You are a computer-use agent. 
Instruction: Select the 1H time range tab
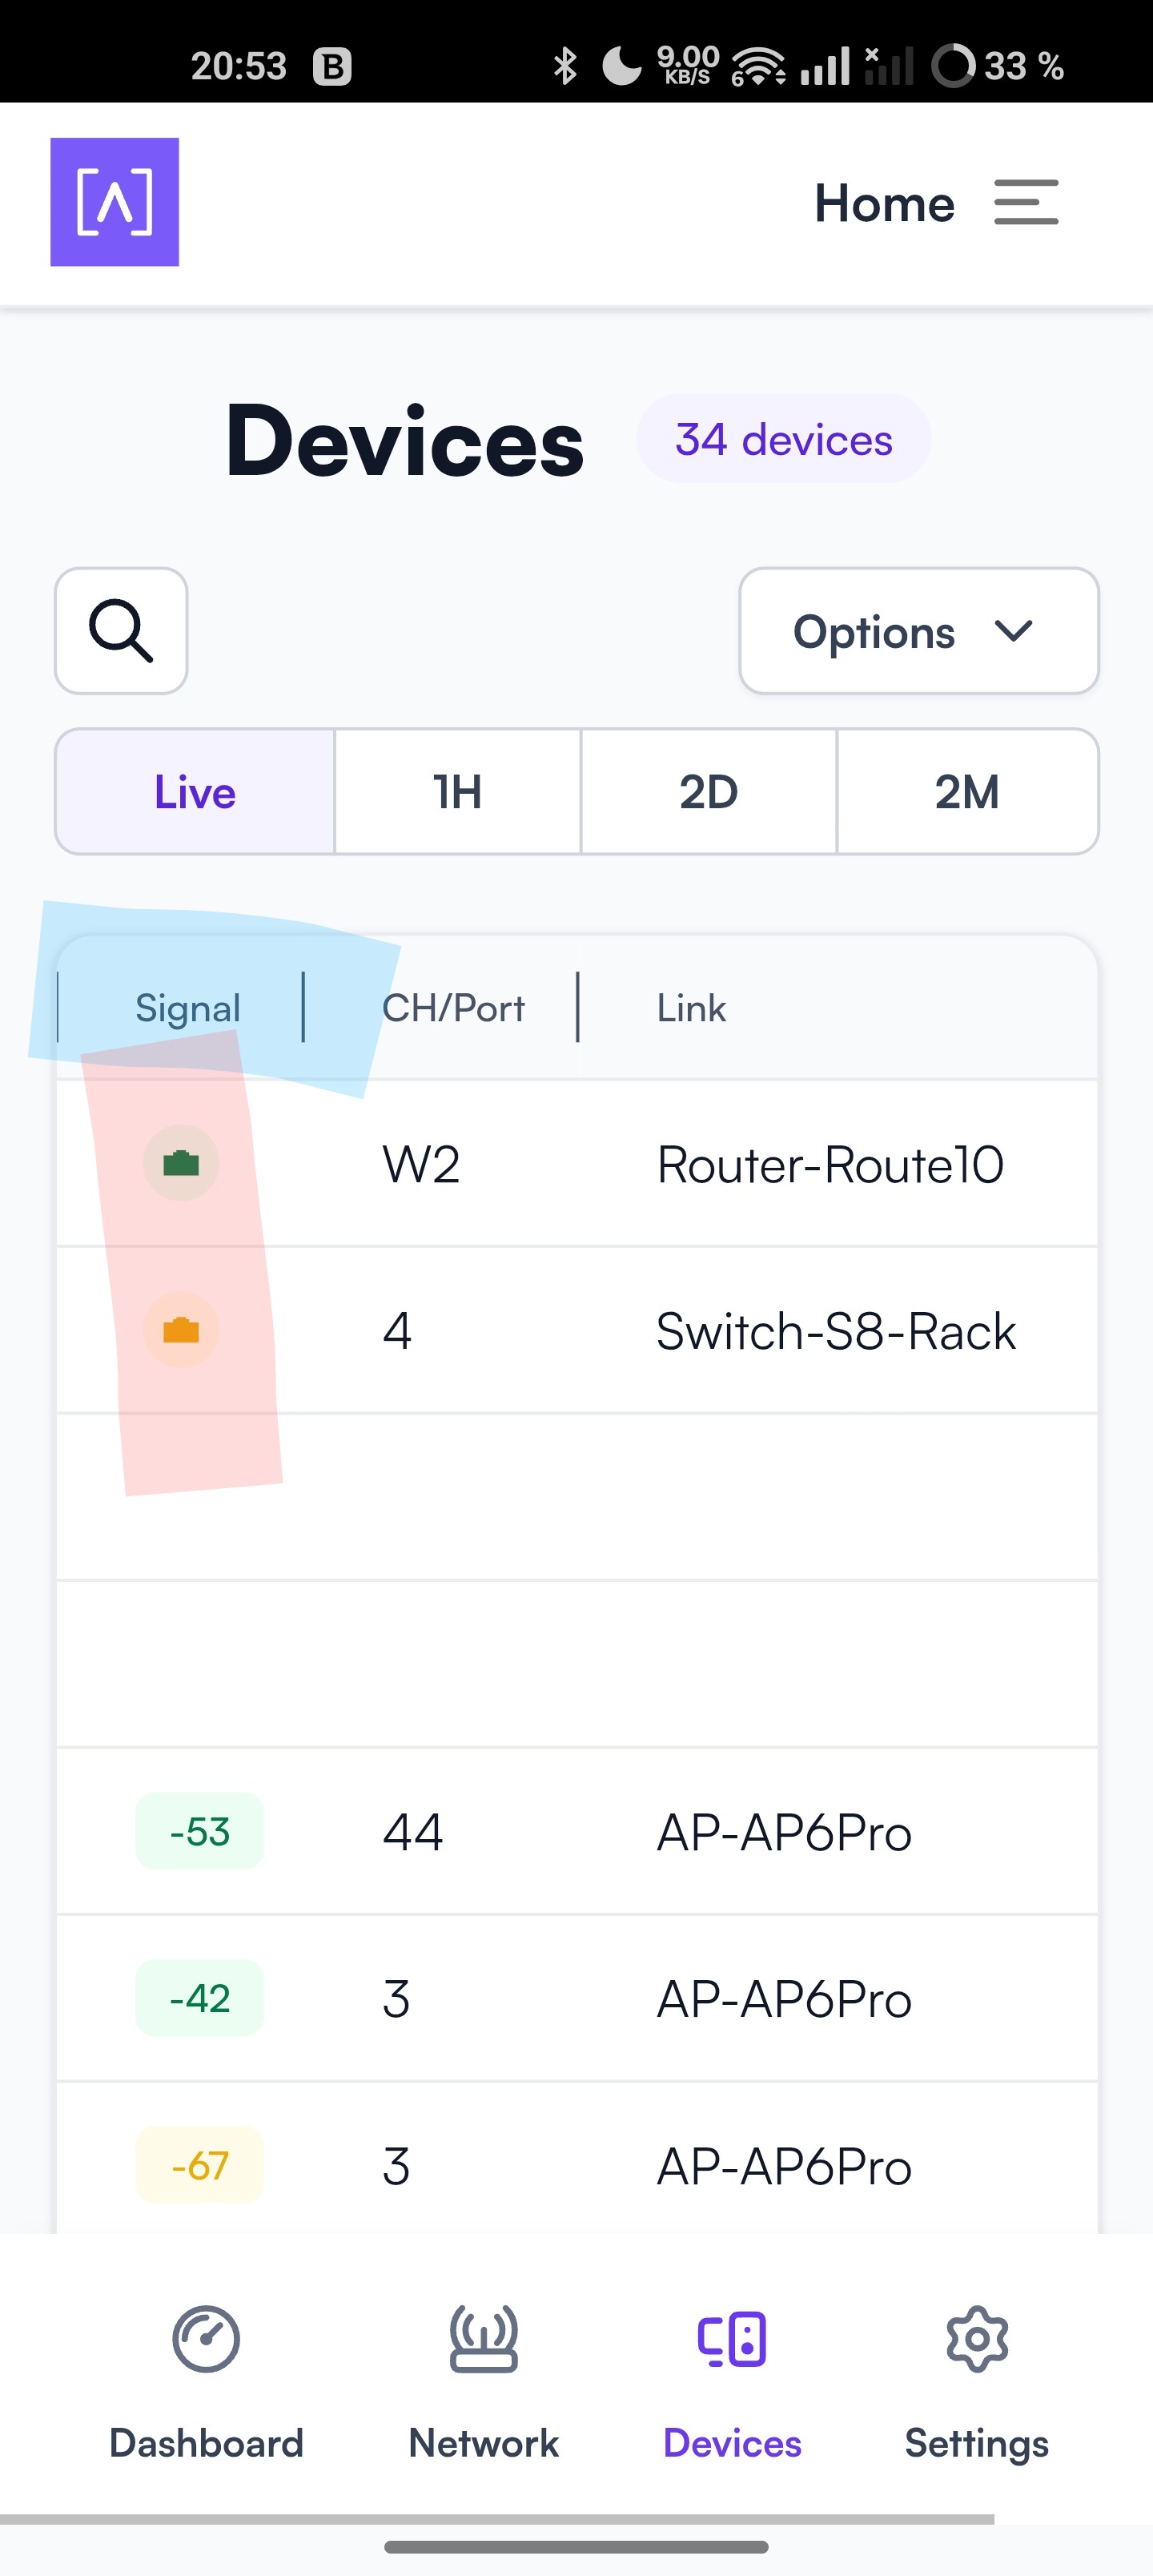[x=458, y=792]
